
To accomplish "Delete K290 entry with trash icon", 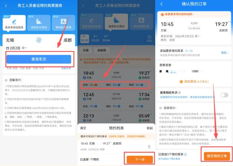I will (x=149, y=147).
